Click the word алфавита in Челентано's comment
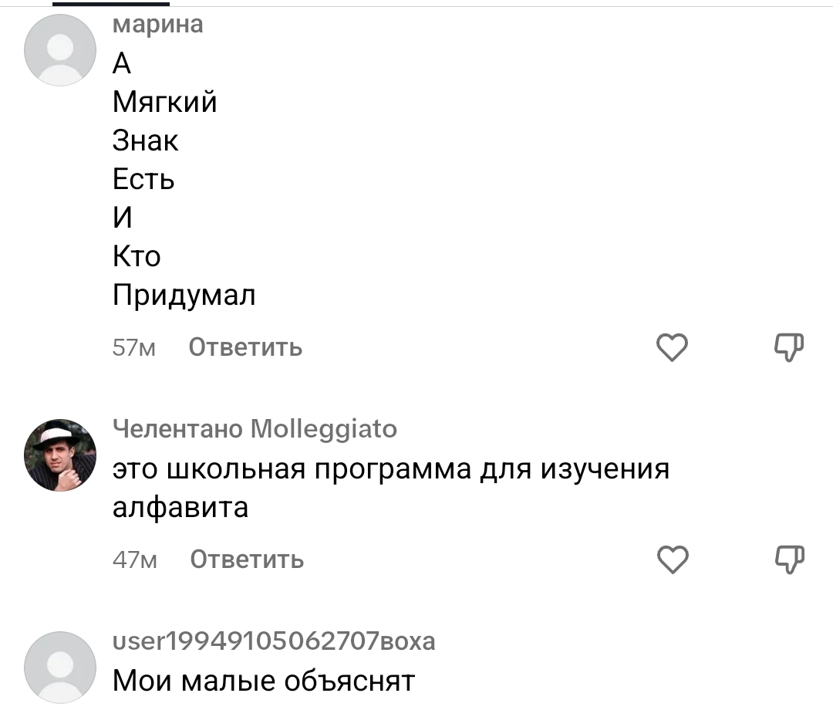 tap(180, 508)
